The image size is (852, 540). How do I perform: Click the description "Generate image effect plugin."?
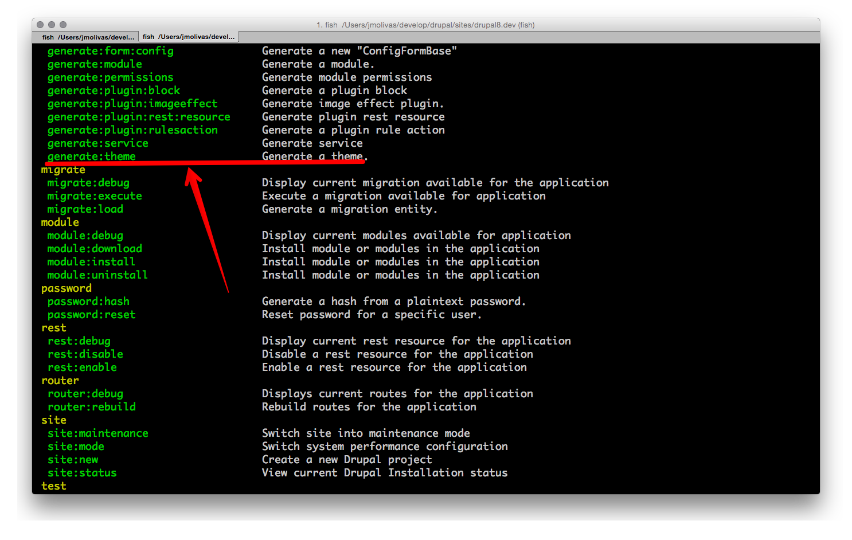[x=353, y=104]
